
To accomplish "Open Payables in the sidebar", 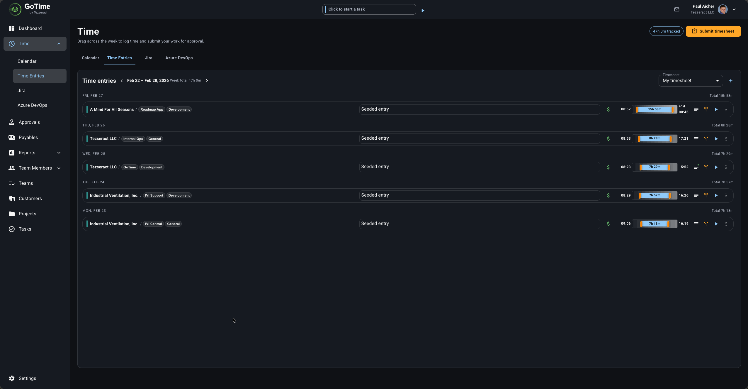I will click(35, 137).
